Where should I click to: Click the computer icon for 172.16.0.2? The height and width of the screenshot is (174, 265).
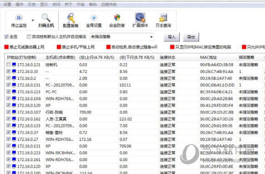tap(14, 78)
